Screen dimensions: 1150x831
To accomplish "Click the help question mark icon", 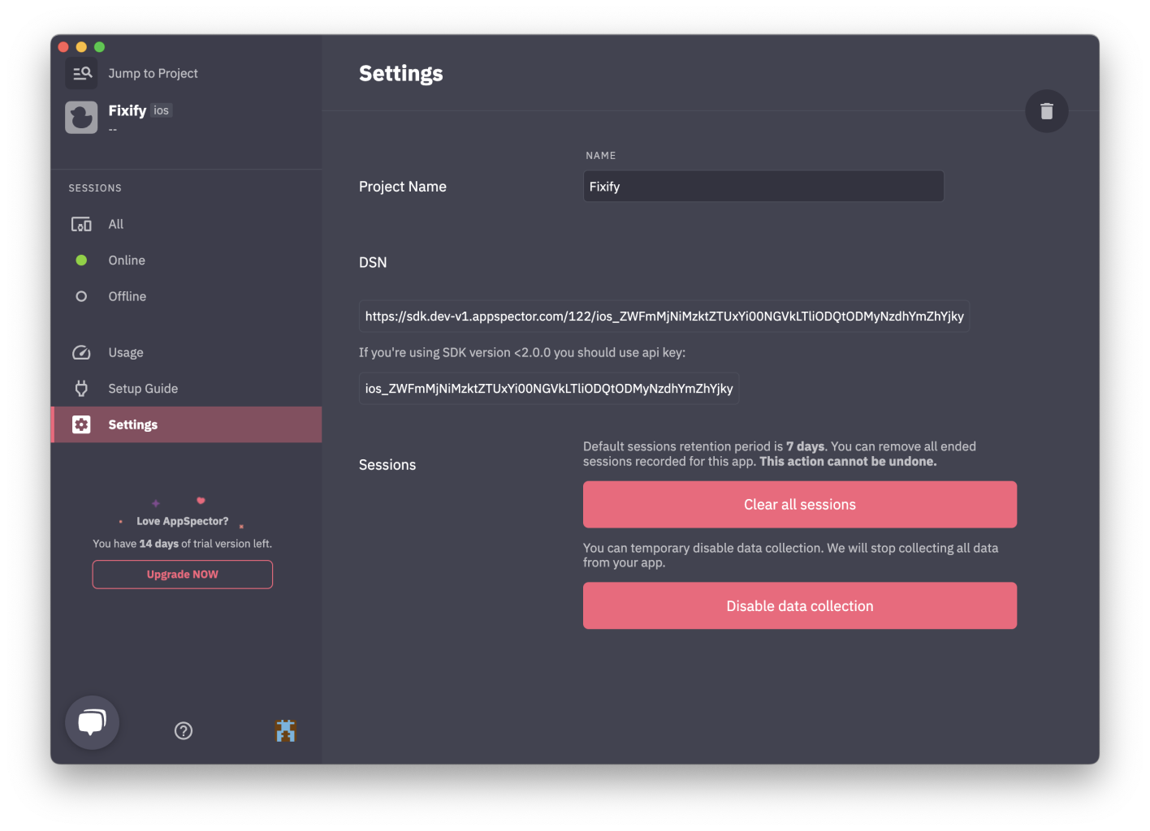I will (x=184, y=730).
